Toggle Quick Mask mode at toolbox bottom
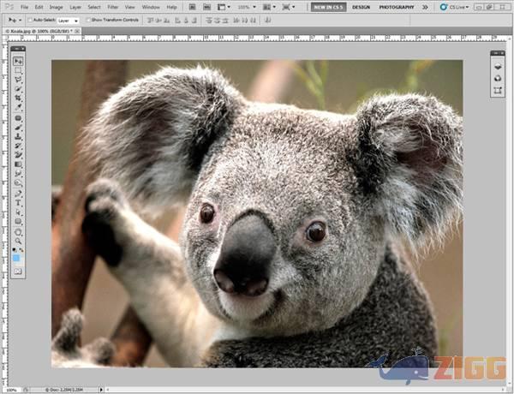 (18, 272)
